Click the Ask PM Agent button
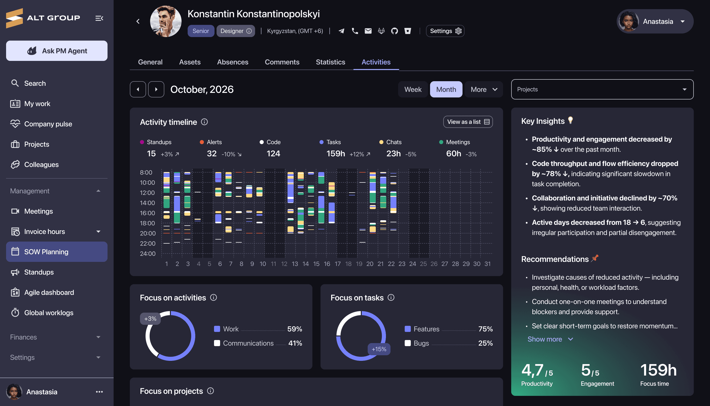710x406 pixels. coord(57,51)
